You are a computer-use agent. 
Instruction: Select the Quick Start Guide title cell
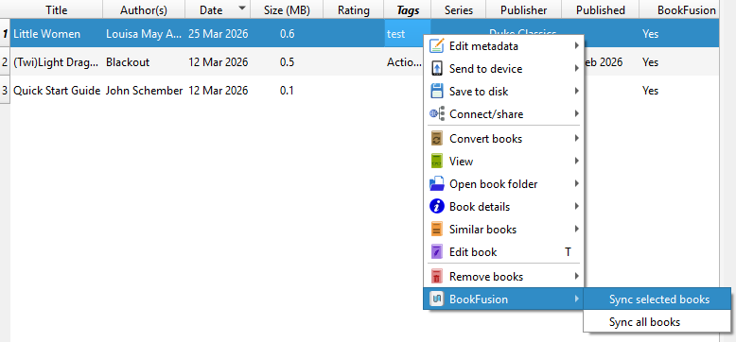[57, 91]
